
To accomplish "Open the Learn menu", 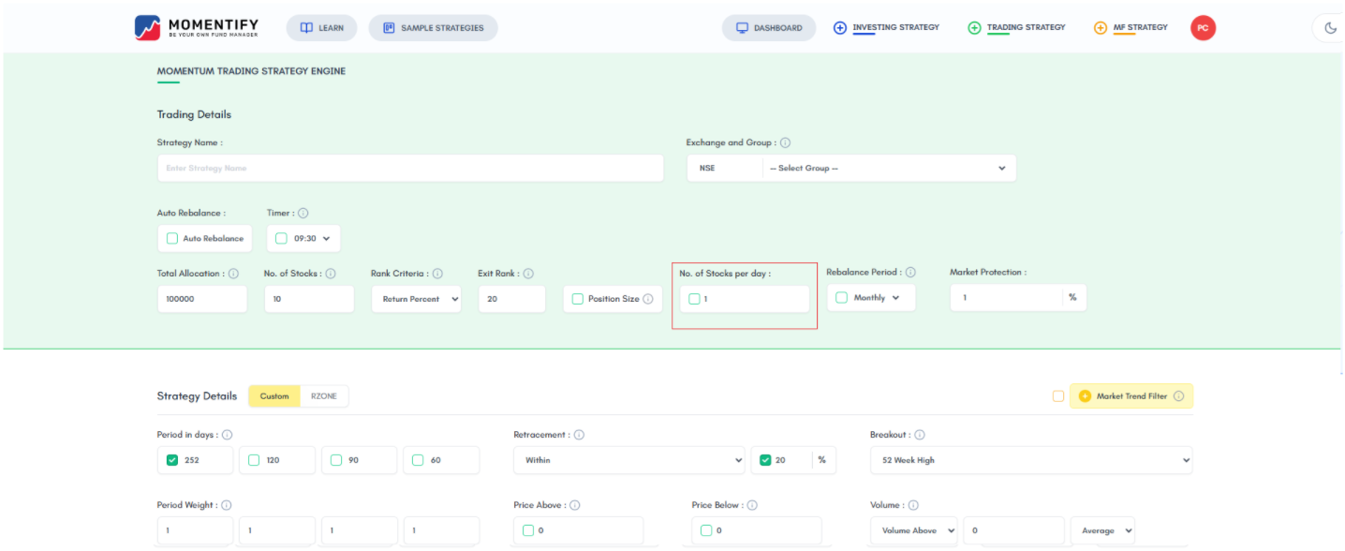I will click(321, 28).
